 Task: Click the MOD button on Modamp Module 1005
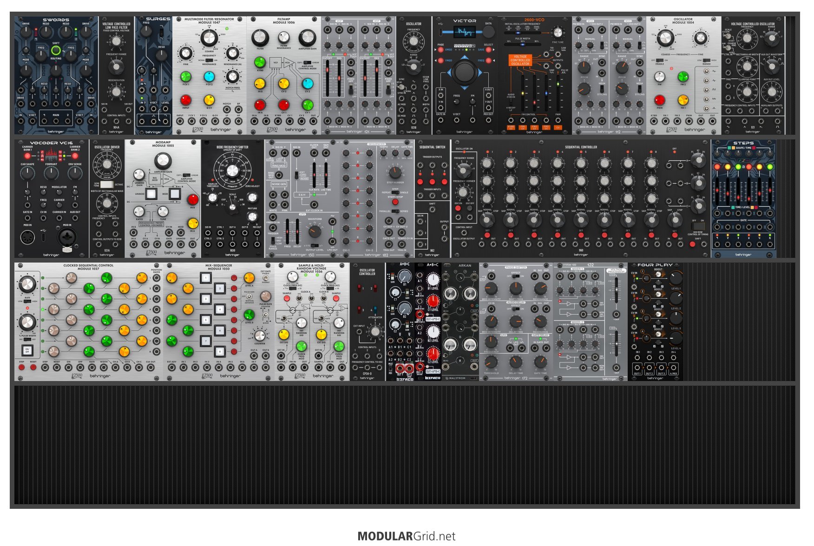point(175,194)
